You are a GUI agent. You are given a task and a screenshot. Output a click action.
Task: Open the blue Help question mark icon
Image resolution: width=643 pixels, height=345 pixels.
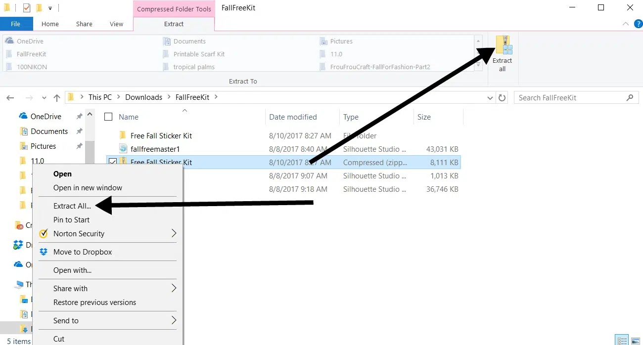click(x=638, y=23)
